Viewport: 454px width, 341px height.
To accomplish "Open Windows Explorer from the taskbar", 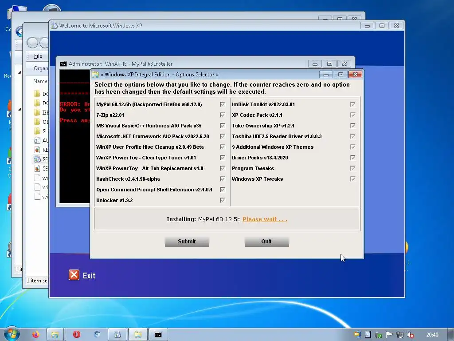I will pyautogui.click(x=55, y=335).
